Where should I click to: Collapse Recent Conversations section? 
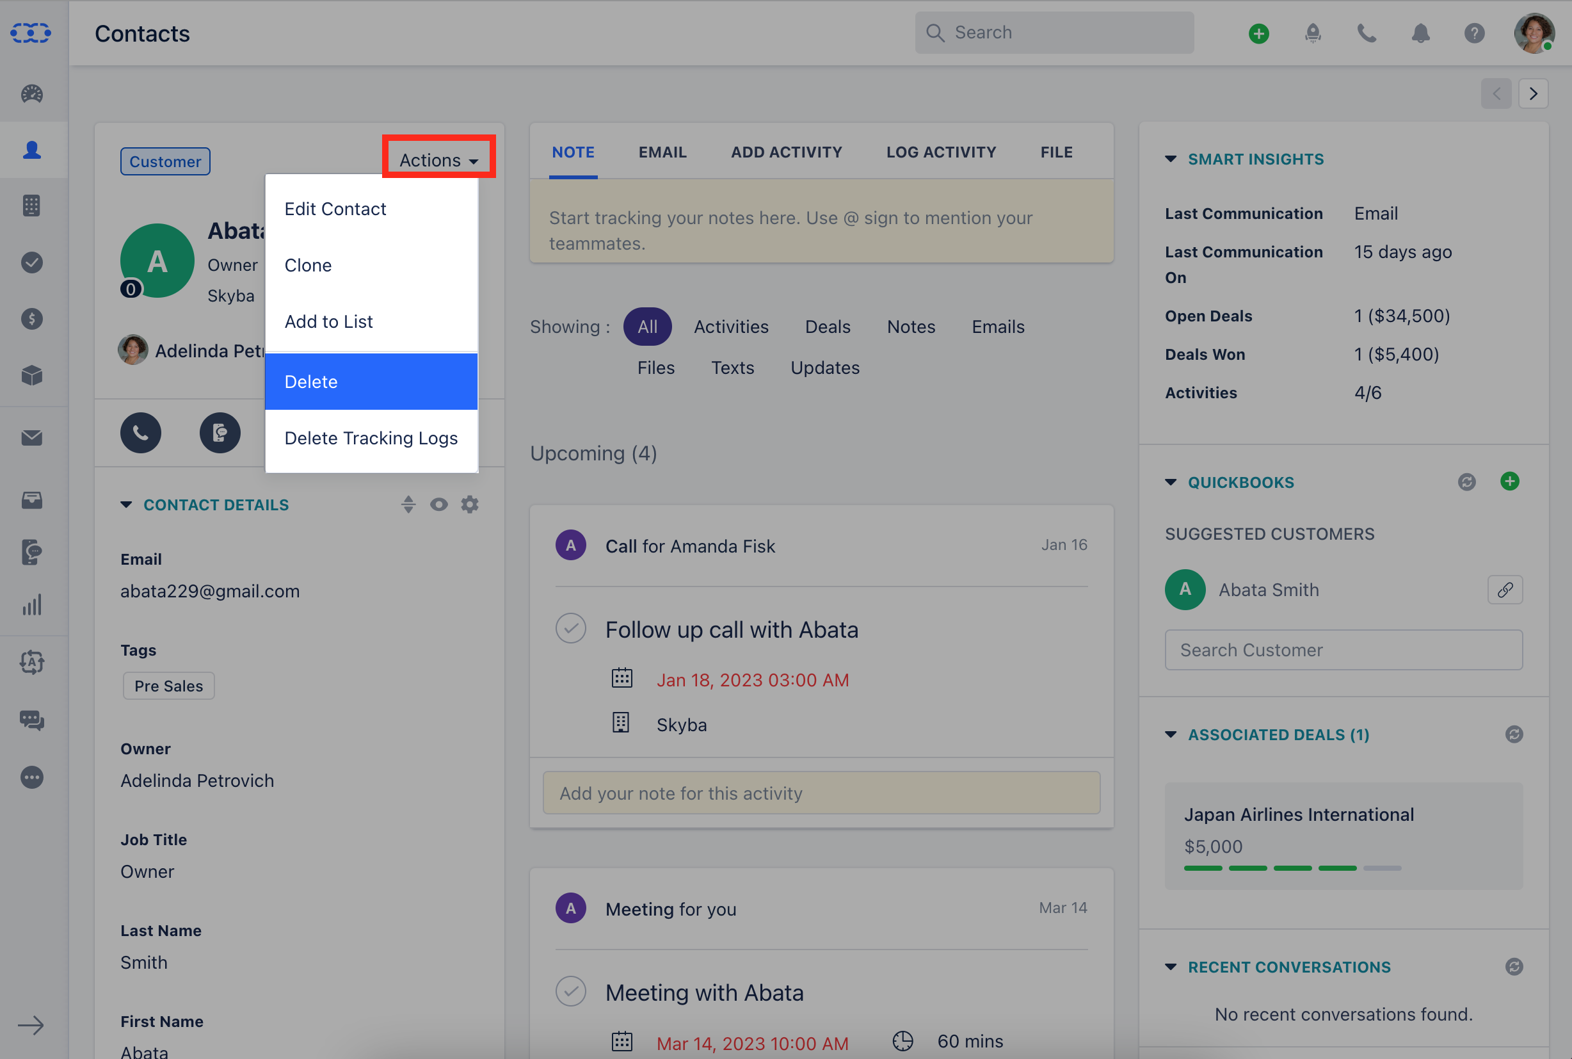pyautogui.click(x=1171, y=966)
